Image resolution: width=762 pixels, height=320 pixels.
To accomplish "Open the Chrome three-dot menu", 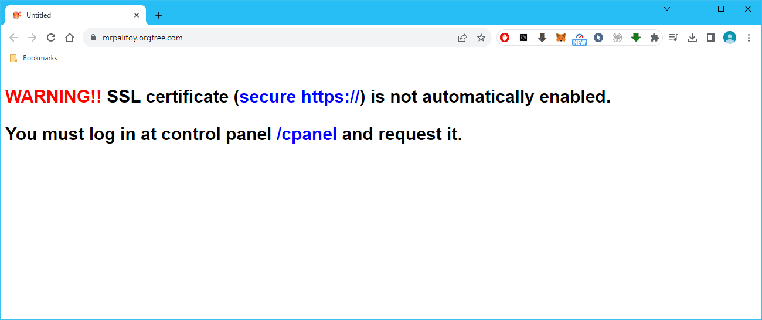I will pyautogui.click(x=749, y=38).
